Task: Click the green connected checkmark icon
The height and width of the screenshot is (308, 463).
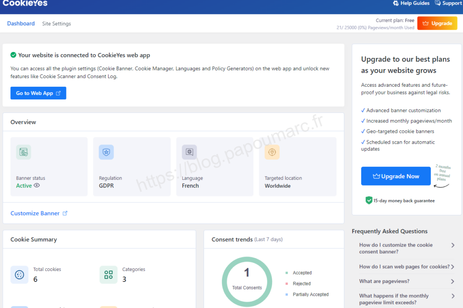Action: (14, 55)
